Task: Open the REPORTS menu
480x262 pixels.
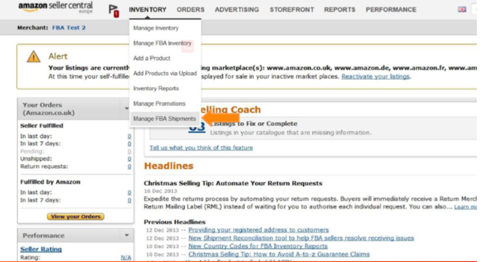Action: (x=340, y=10)
